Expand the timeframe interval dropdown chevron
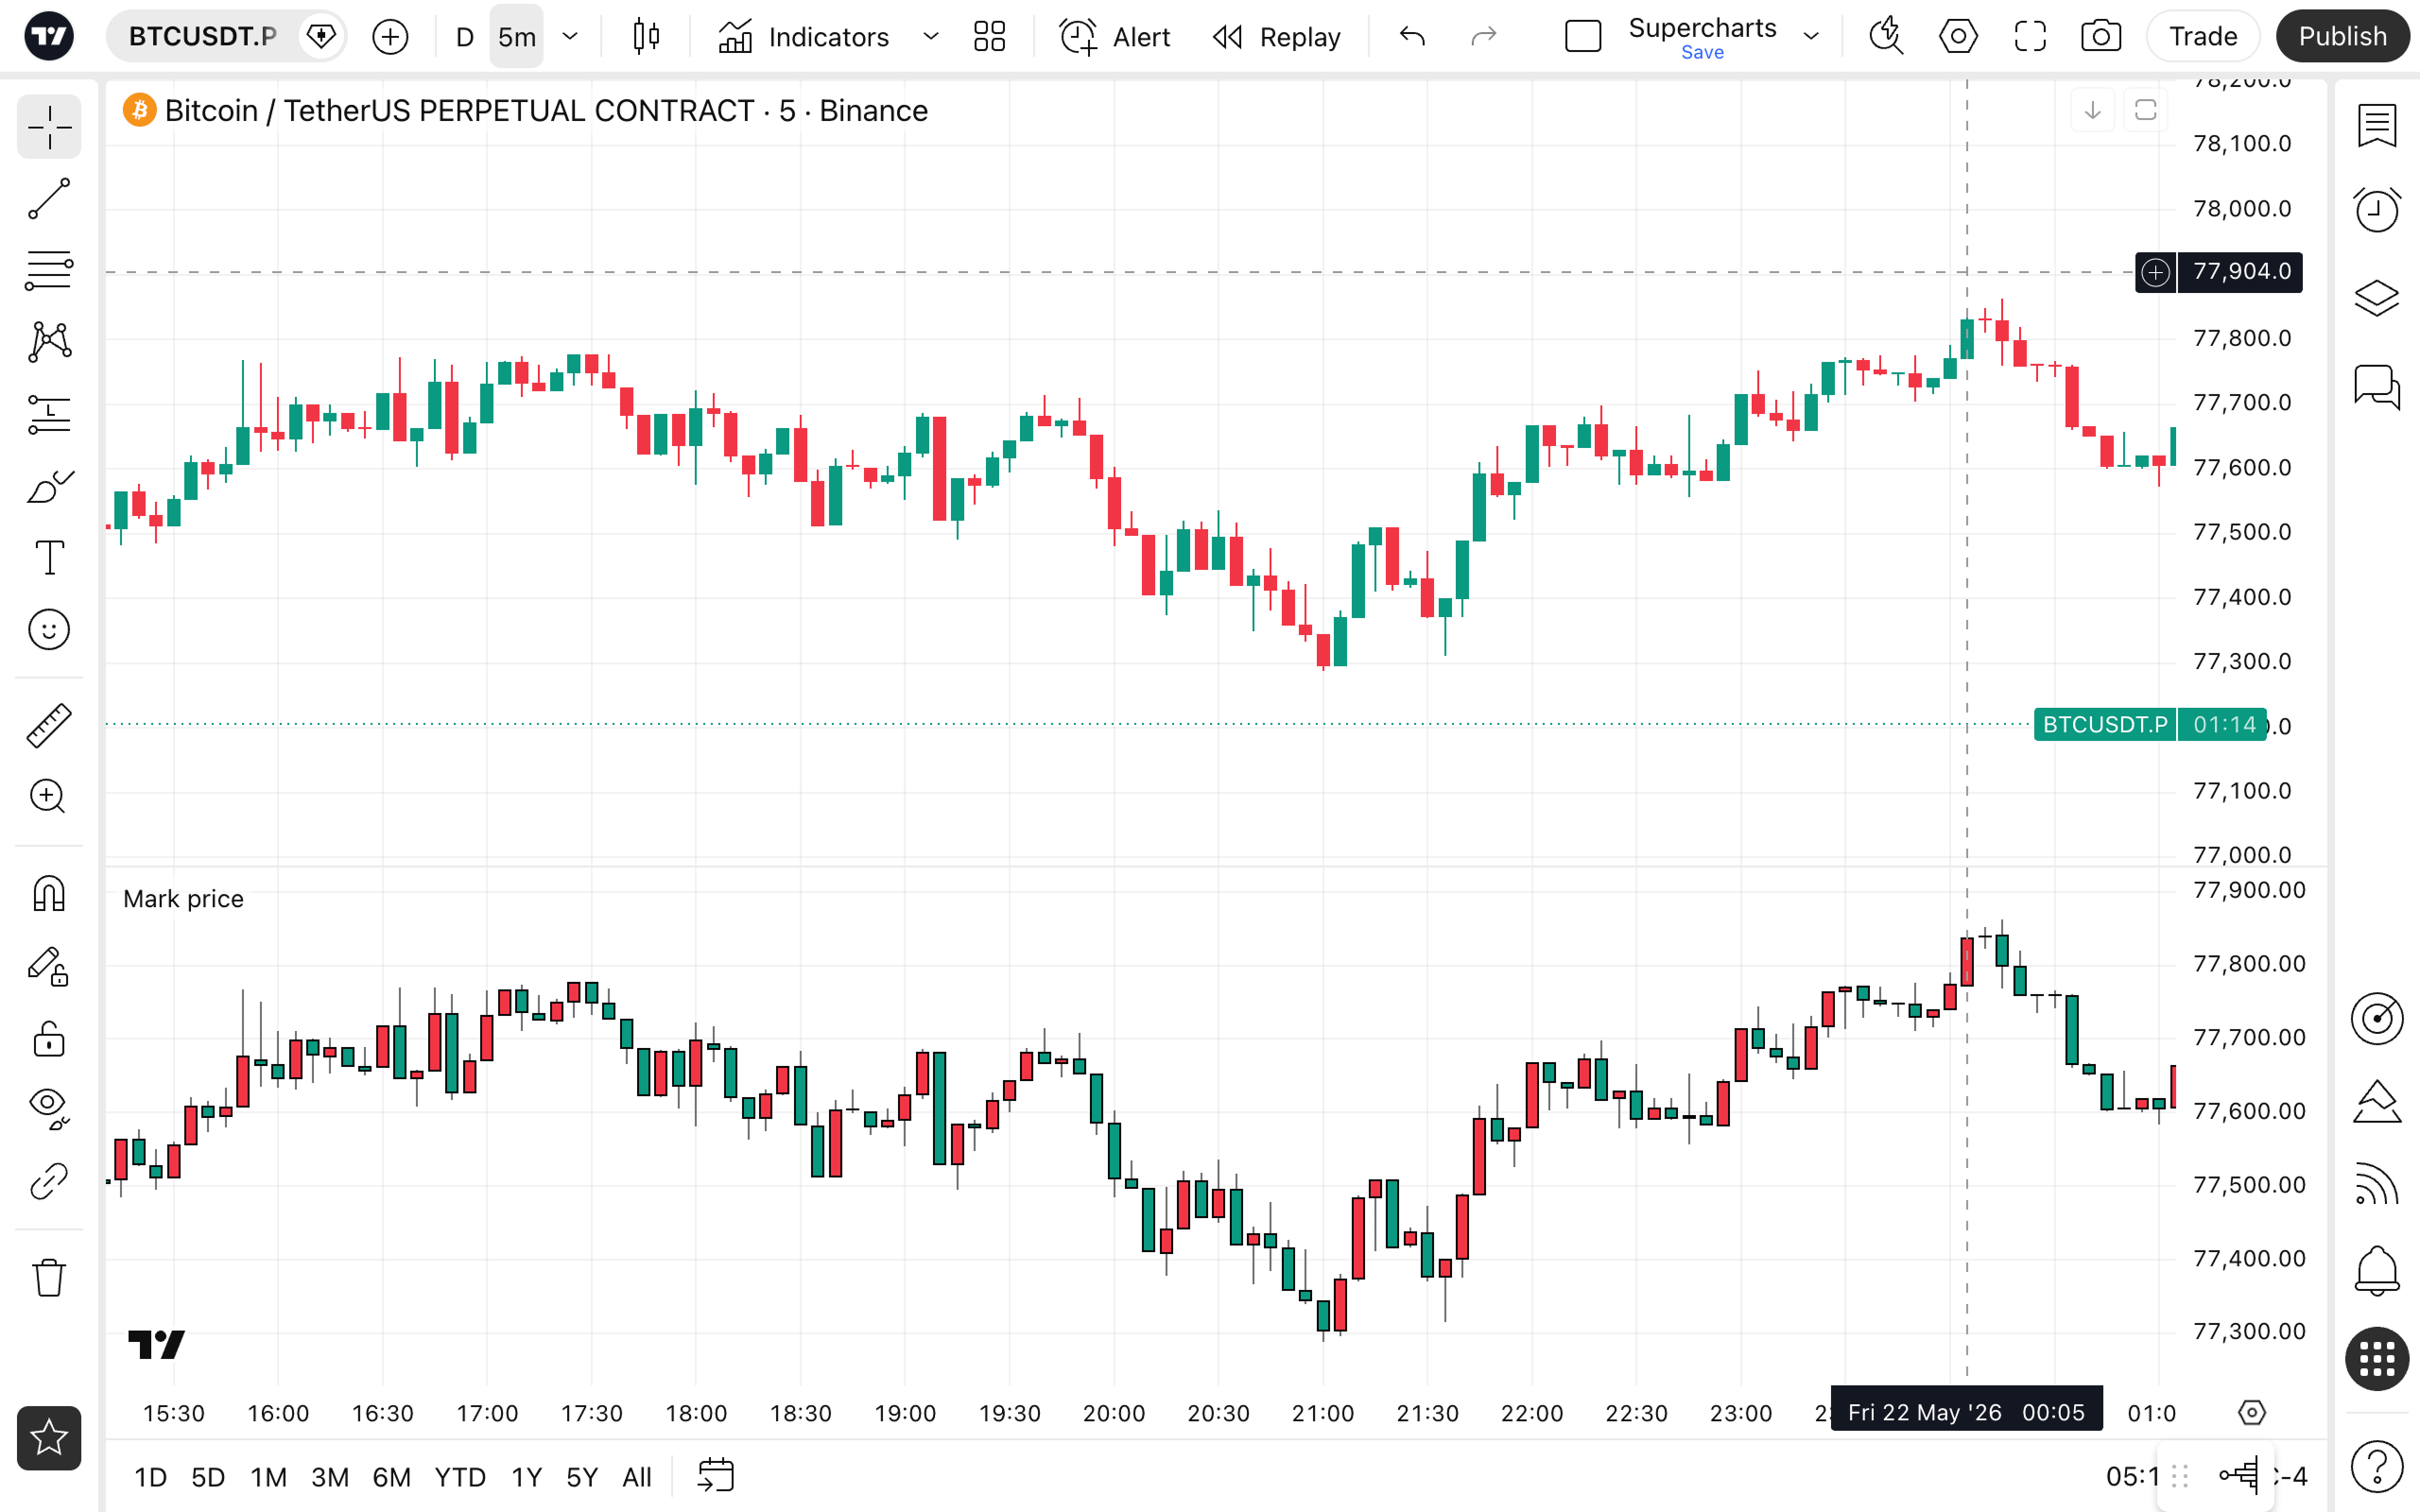This screenshot has width=2420, height=1512. pos(570,37)
